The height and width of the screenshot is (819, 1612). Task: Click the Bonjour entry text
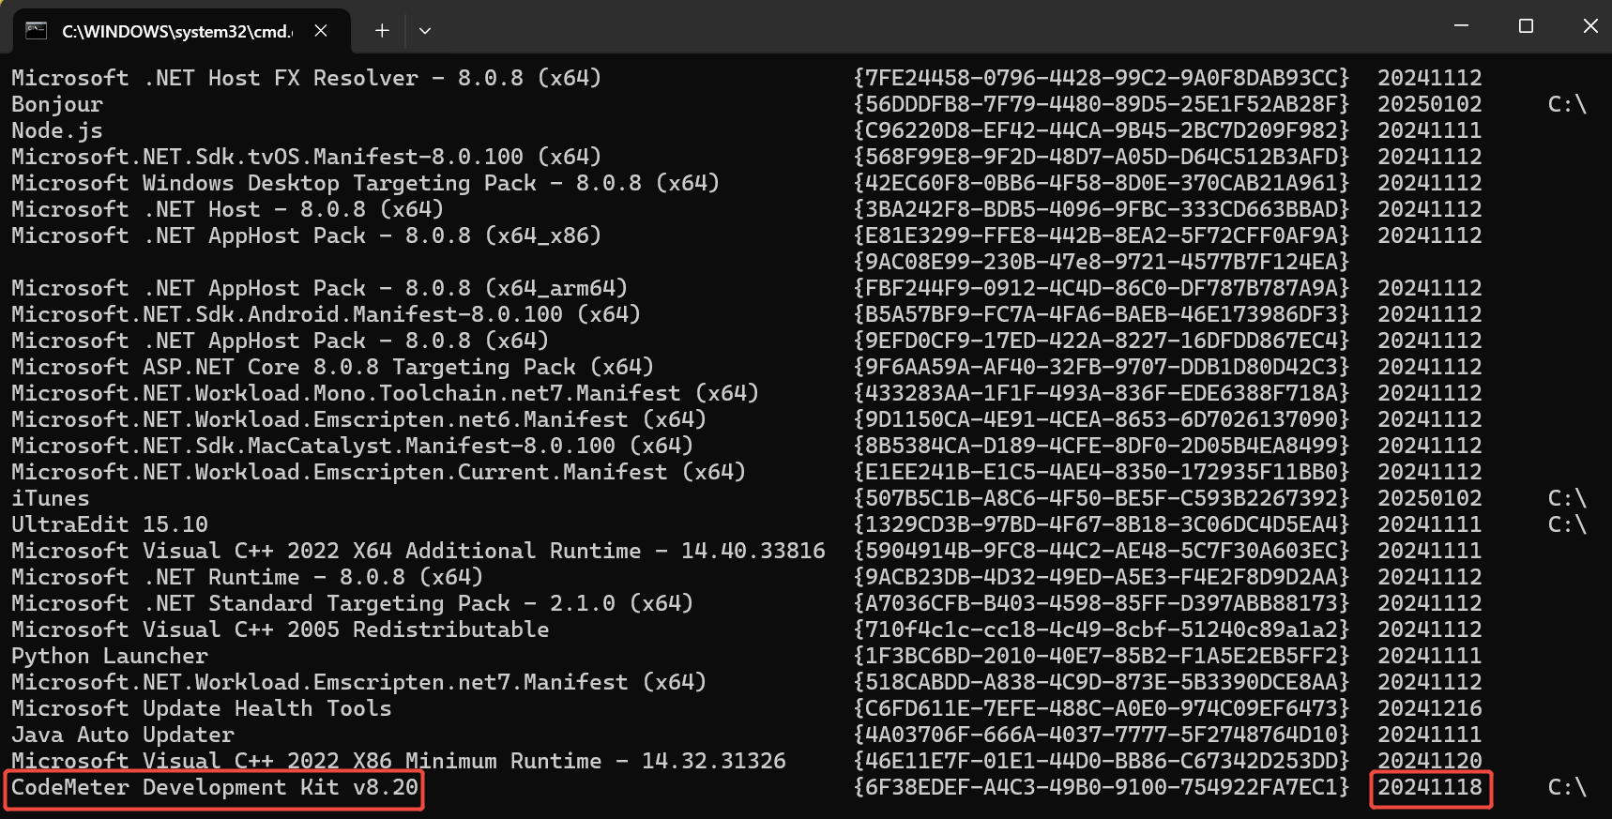57,105
